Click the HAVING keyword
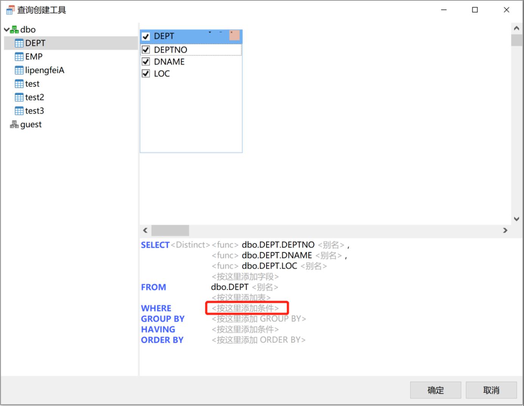This screenshot has width=524, height=406. 158,330
